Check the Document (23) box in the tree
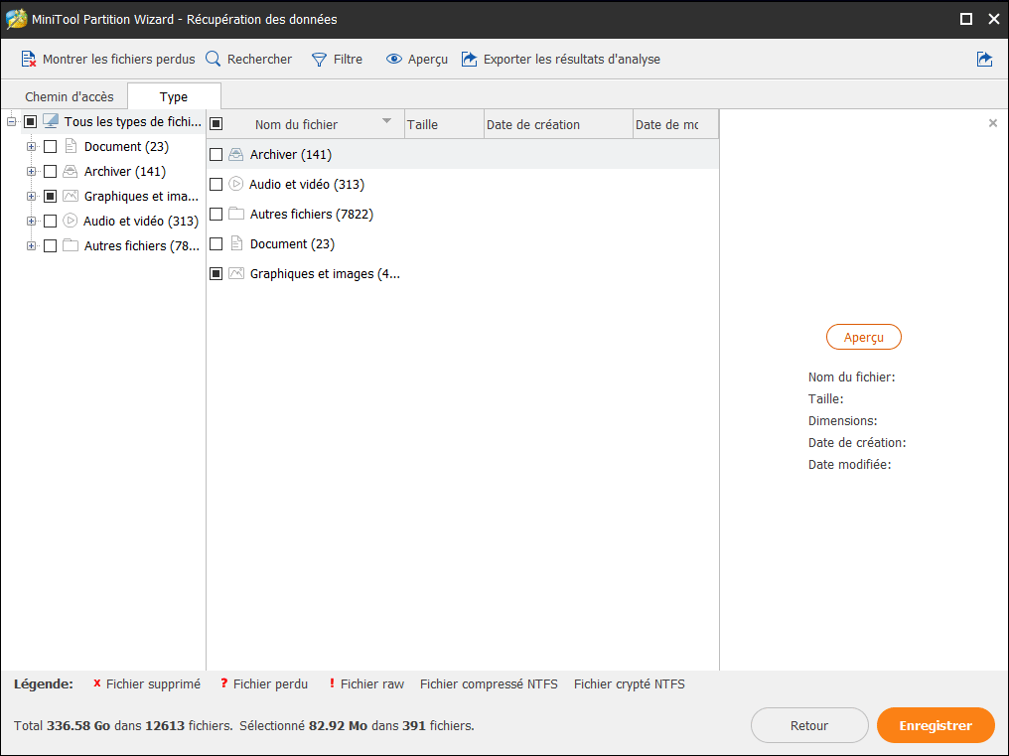This screenshot has width=1009, height=756. click(51, 147)
